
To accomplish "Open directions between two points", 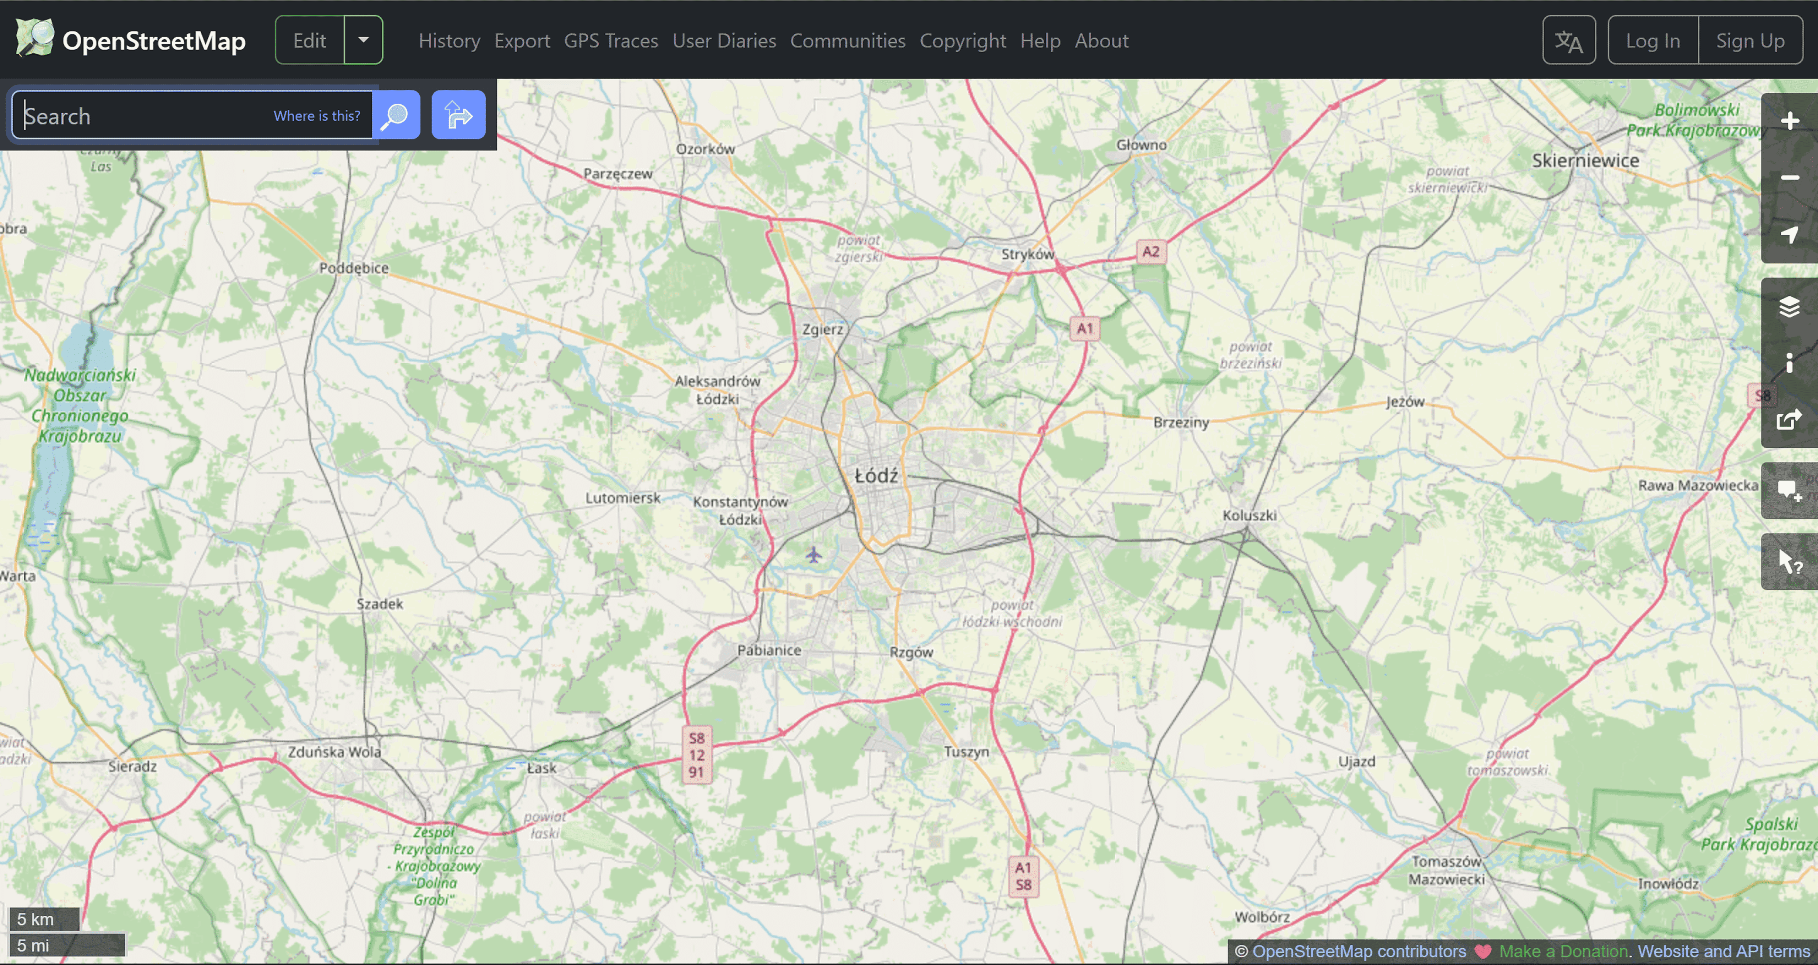I will click(458, 115).
